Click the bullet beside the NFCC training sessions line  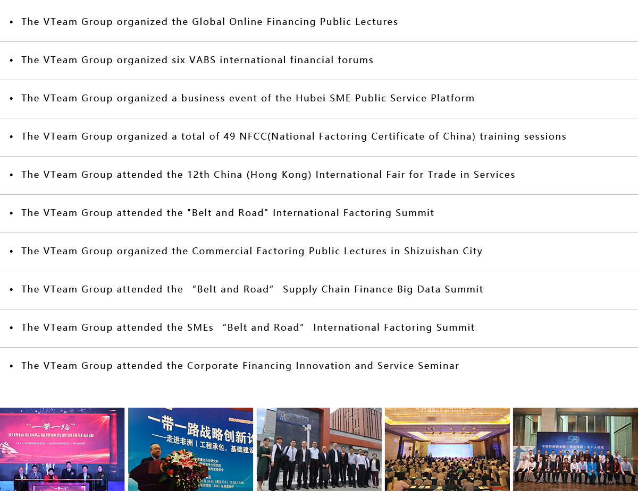tap(11, 137)
